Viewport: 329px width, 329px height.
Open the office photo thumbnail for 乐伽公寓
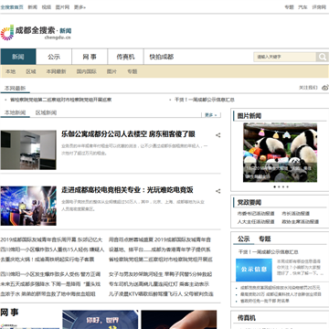(x=28, y=150)
